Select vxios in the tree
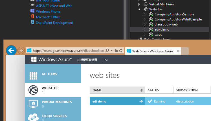Viewport: 211px width, 121px height. 158,34
